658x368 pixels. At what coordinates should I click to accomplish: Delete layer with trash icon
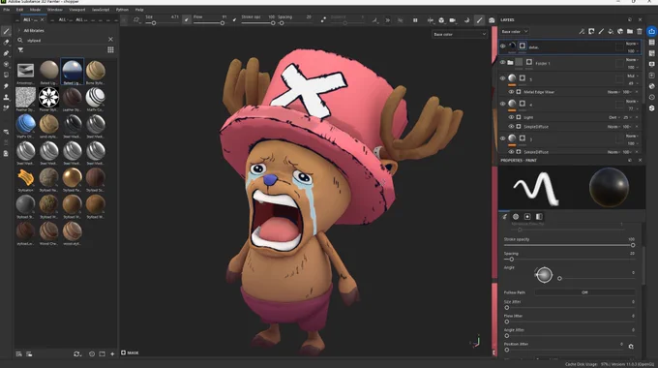click(640, 32)
